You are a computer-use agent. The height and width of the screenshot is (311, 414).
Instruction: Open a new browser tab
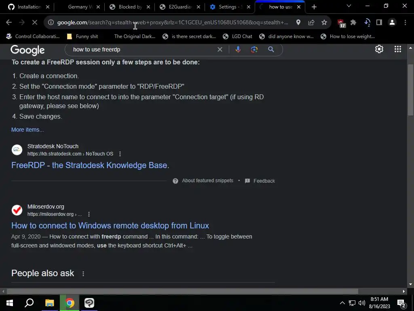pos(314,7)
